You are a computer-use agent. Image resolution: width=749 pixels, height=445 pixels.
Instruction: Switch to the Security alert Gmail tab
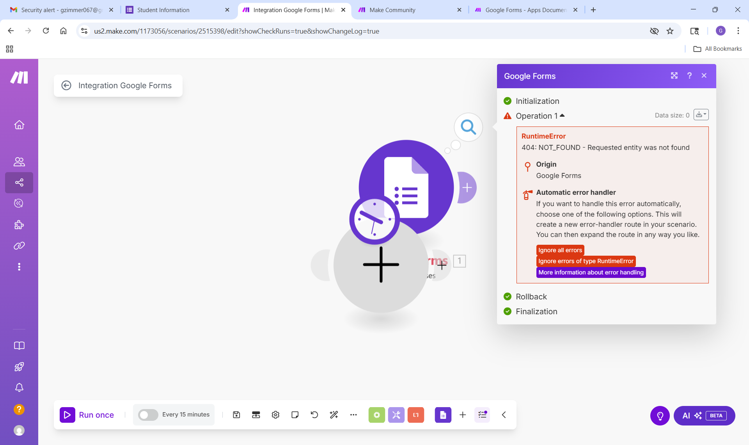(x=62, y=10)
